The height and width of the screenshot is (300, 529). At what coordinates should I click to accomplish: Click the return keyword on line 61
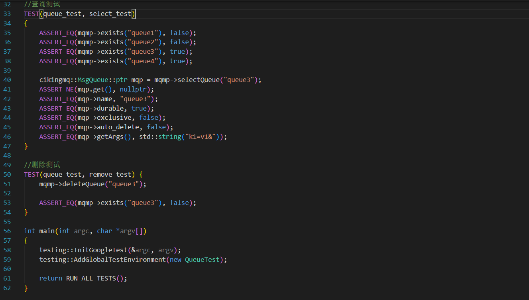point(51,278)
